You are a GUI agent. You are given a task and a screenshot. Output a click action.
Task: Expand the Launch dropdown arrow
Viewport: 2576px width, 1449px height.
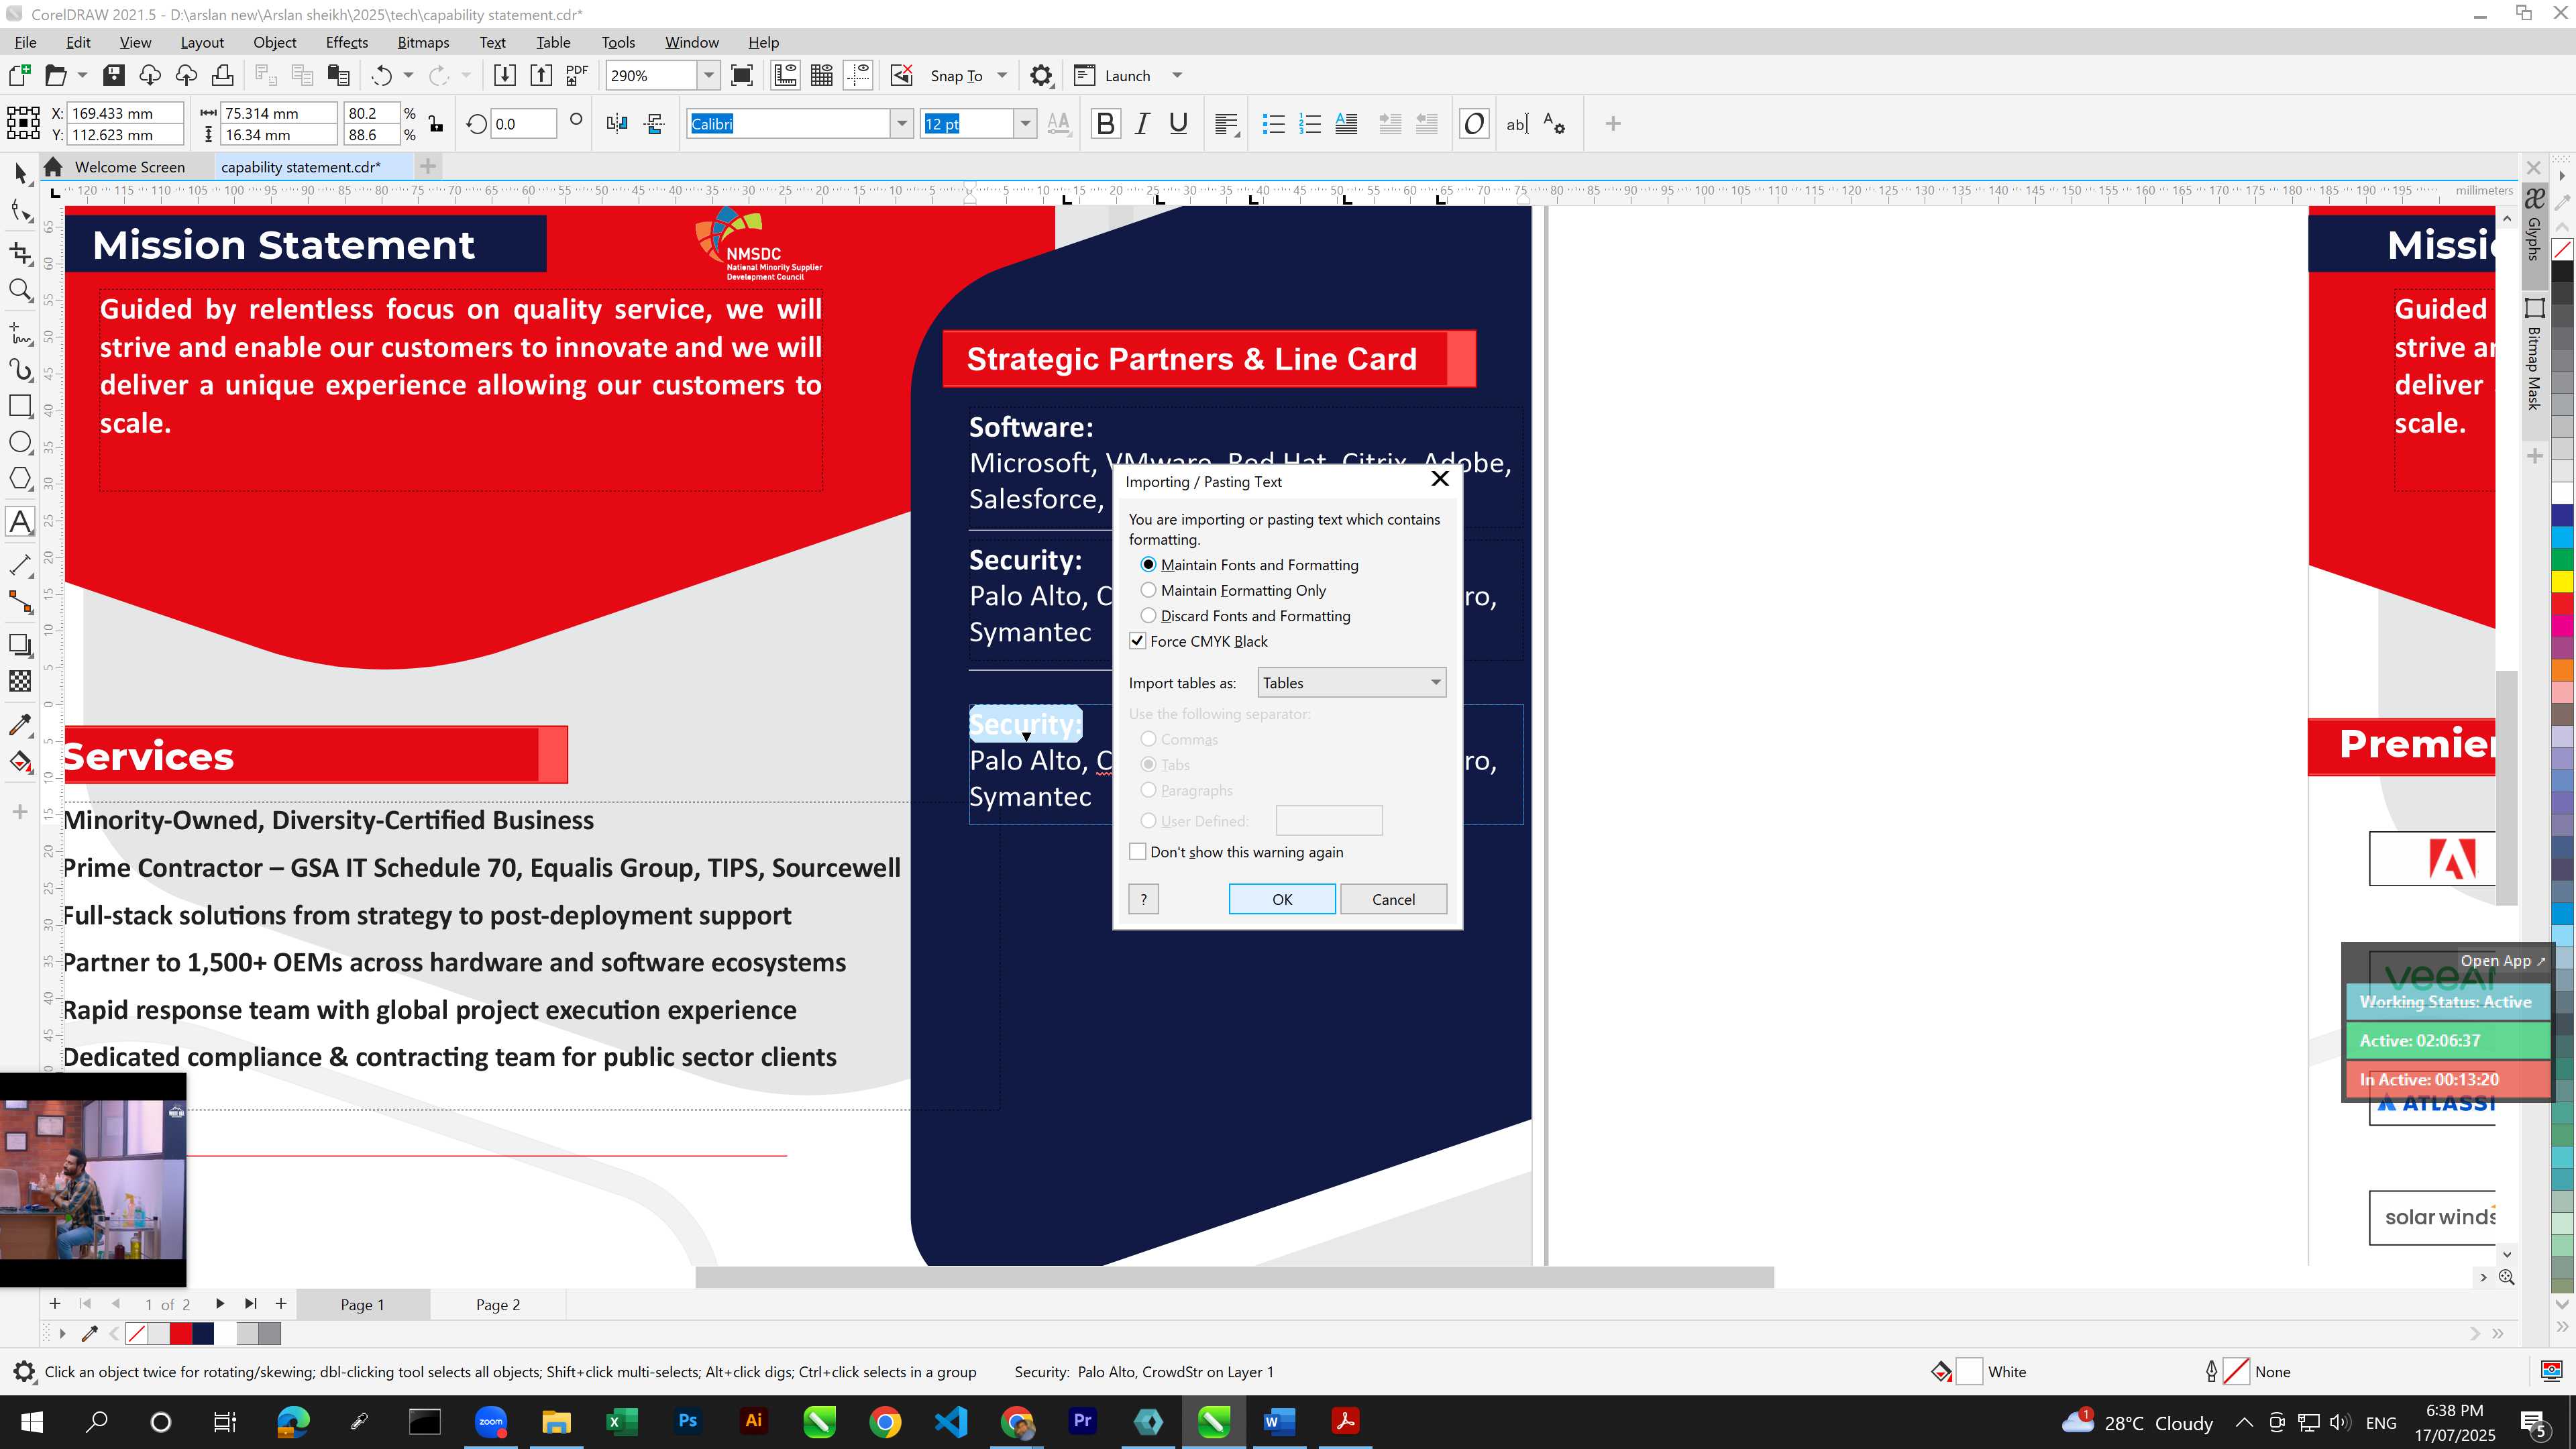click(x=1177, y=75)
